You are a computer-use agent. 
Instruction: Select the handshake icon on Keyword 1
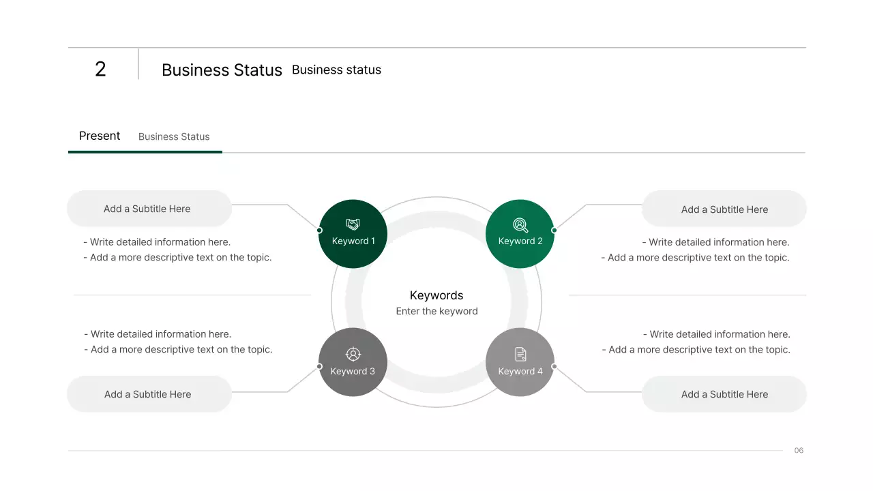pos(353,224)
